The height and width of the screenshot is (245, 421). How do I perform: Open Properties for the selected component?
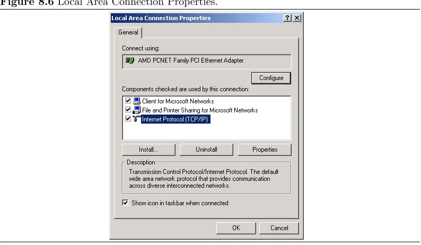[265, 150]
